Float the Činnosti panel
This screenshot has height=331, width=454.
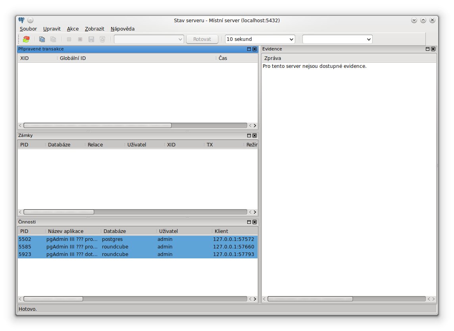click(249, 222)
